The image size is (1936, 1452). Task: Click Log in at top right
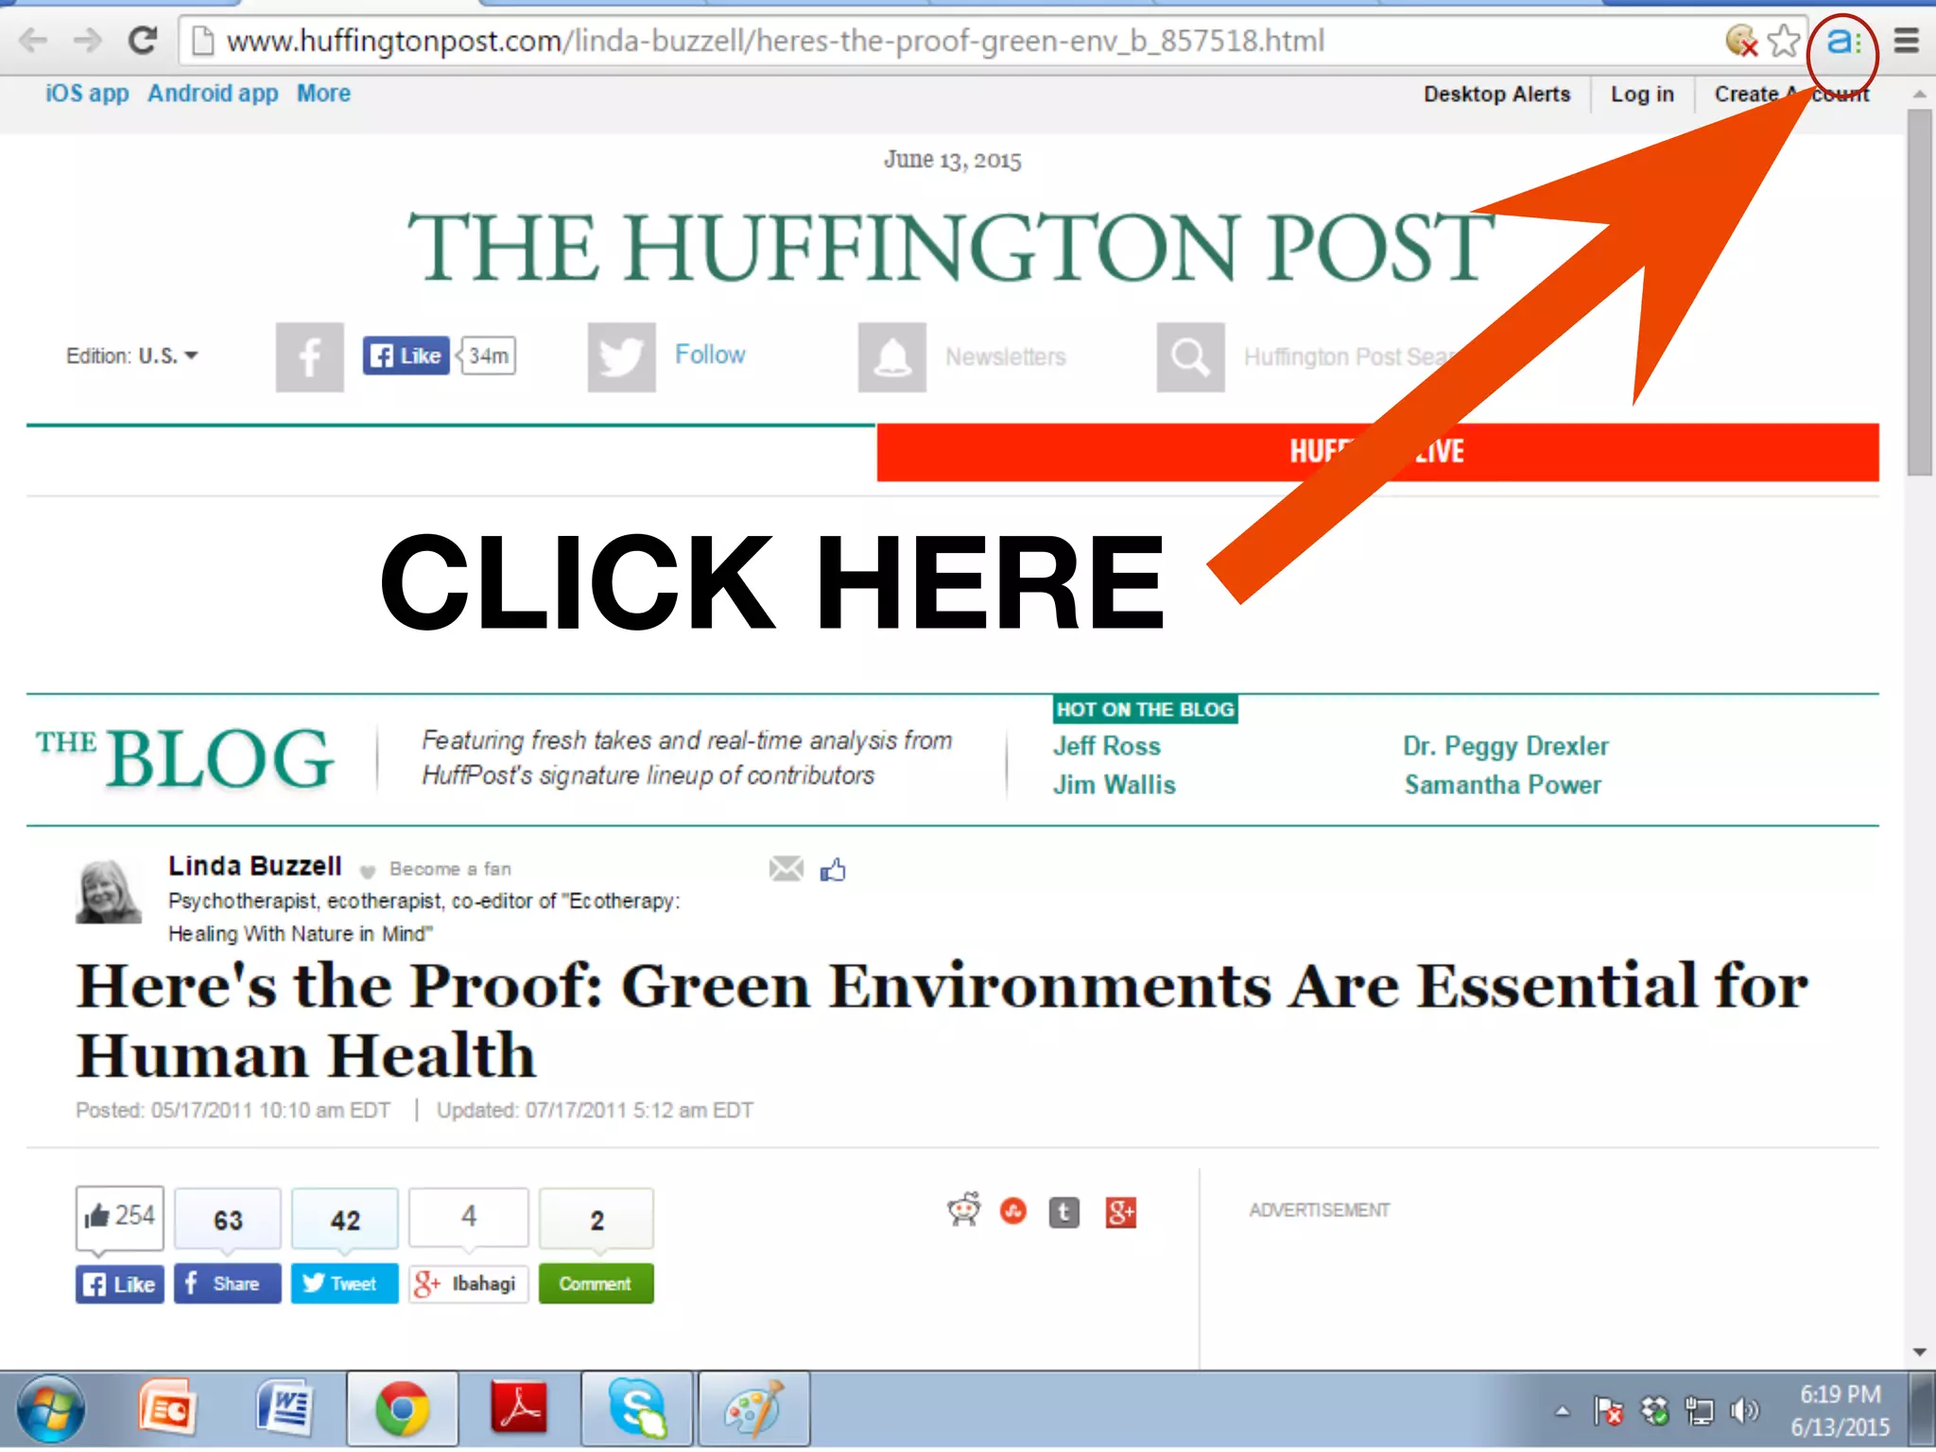point(1642,95)
